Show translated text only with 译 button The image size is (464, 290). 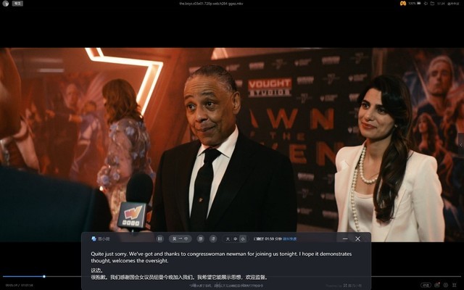pos(213,239)
